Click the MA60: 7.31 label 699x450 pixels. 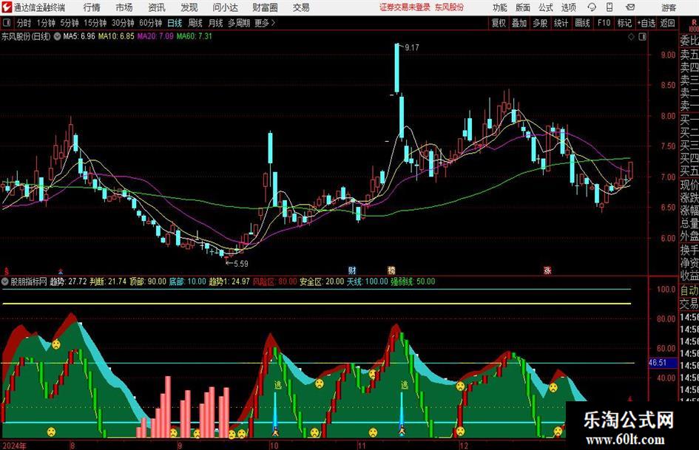pos(195,36)
